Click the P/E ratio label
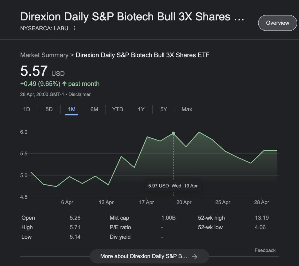 point(120,227)
